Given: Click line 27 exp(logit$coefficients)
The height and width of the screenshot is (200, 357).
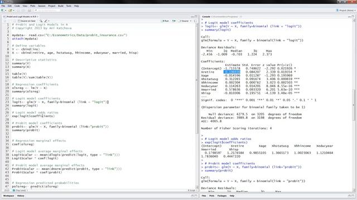Looking at the screenshot, I should [33, 116].
